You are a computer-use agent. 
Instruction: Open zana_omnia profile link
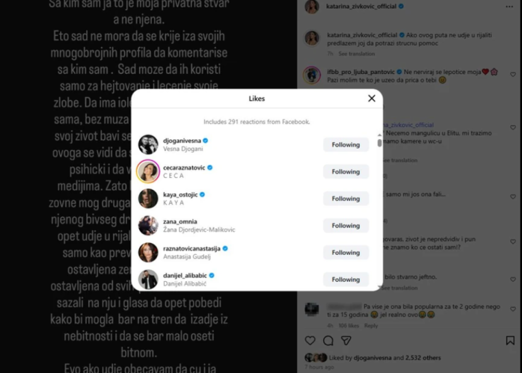tap(180, 221)
